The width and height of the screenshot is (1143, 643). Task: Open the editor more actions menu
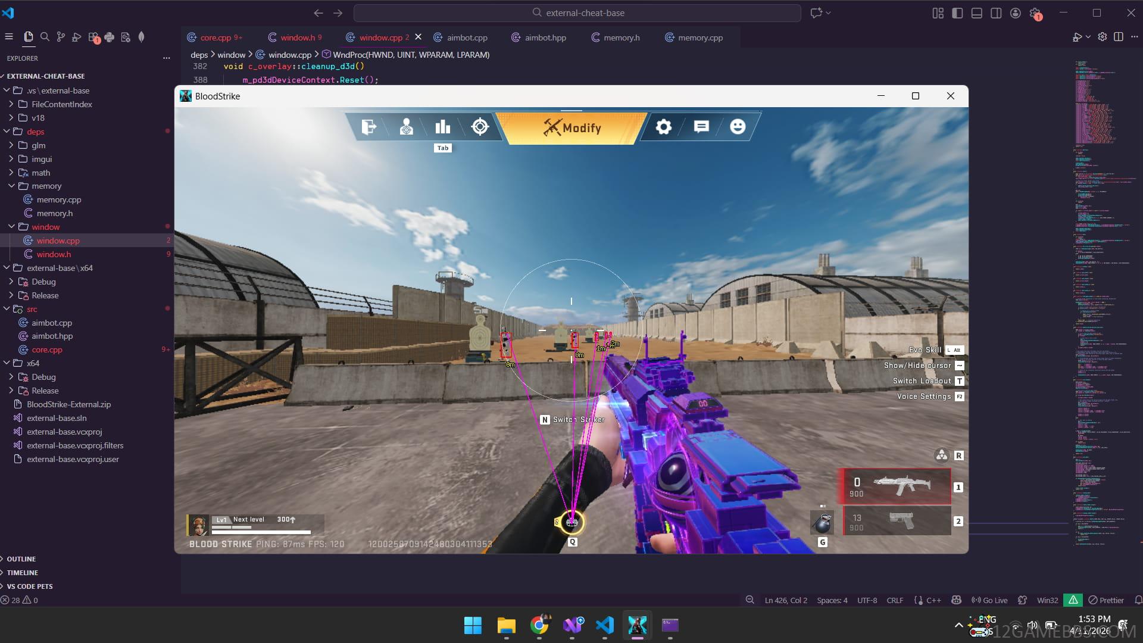[1133, 37]
